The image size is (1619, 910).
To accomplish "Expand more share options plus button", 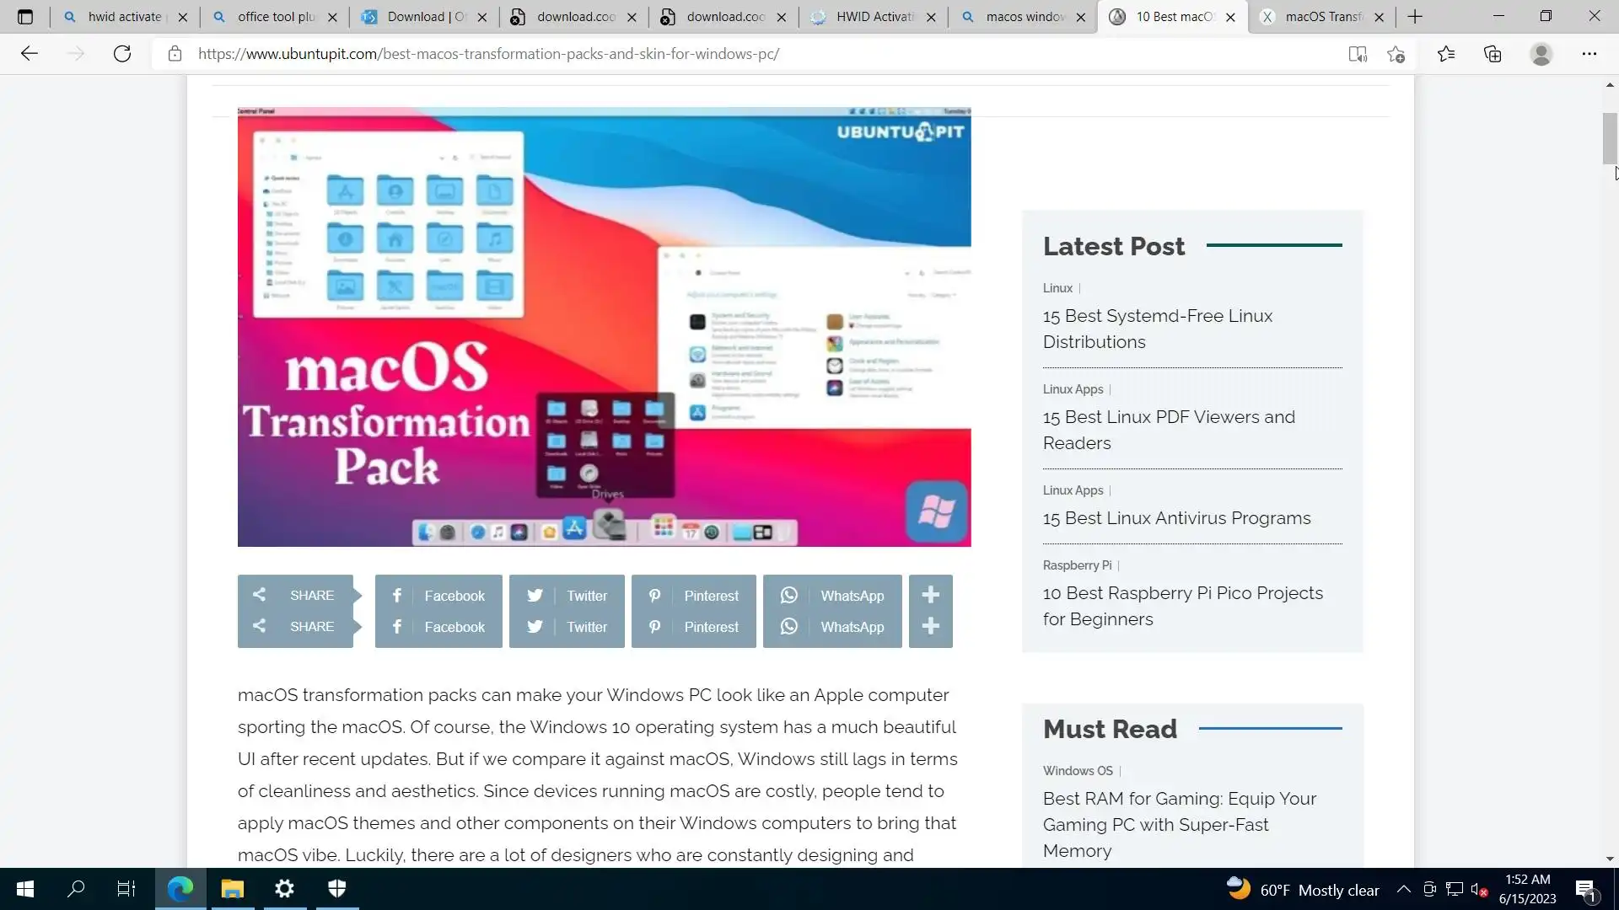I will click(930, 596).
